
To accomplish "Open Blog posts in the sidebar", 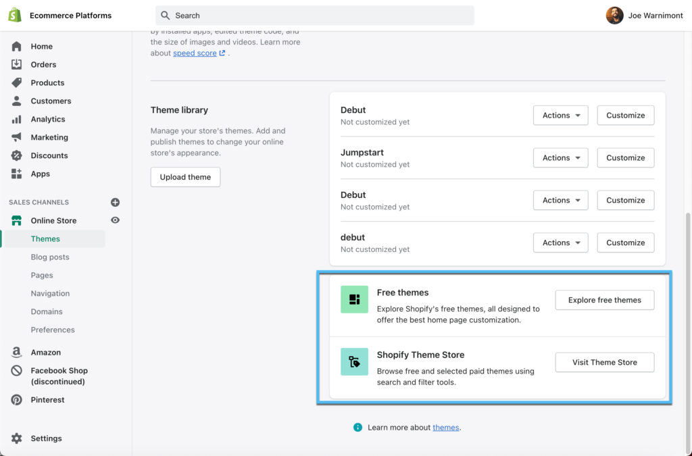I will coord(50,257).
